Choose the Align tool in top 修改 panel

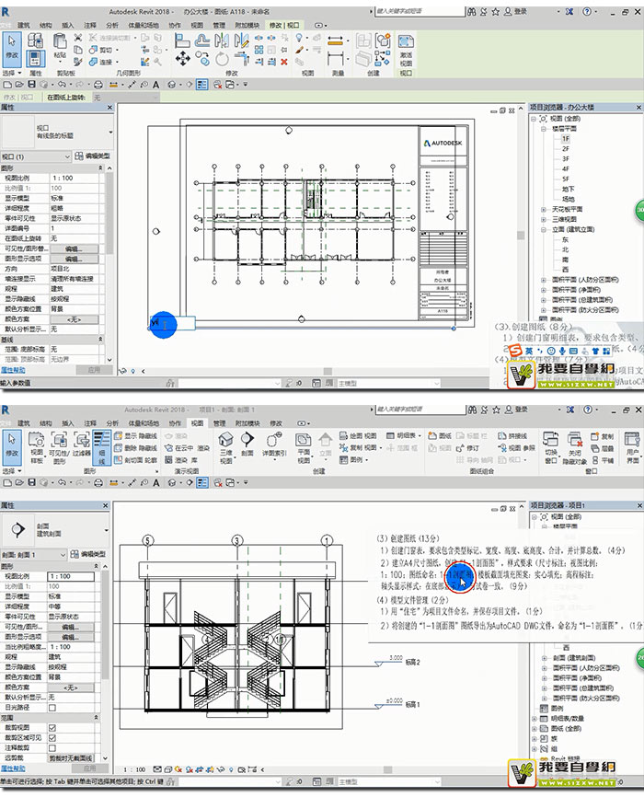pos(182,40)
